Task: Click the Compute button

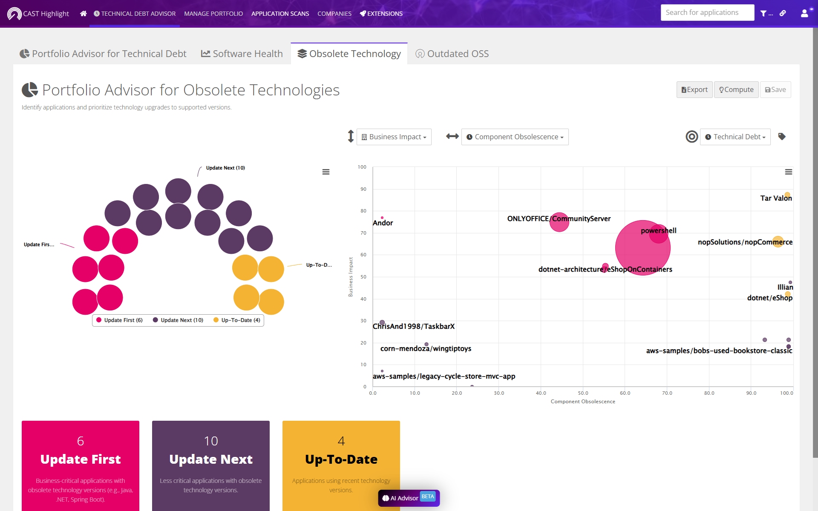Action: click(736, 90)
